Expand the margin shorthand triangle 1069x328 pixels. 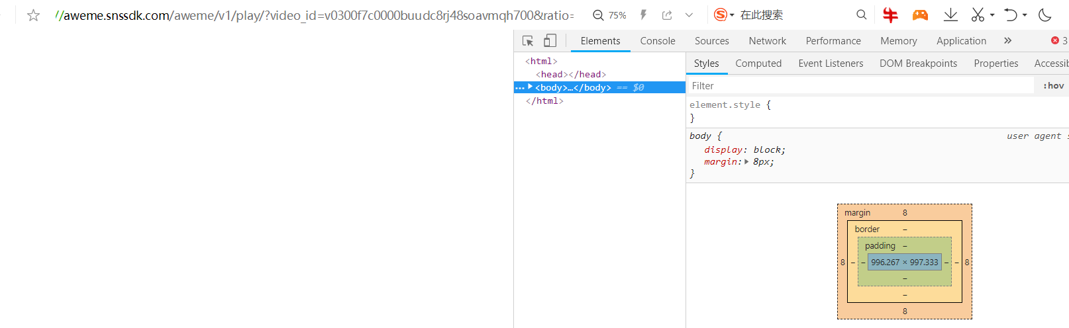747,161
